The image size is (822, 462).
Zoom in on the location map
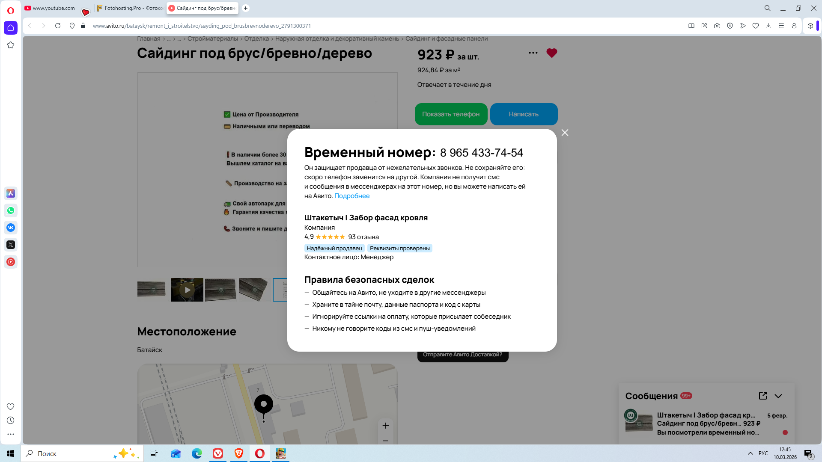[x=386, y=426]
